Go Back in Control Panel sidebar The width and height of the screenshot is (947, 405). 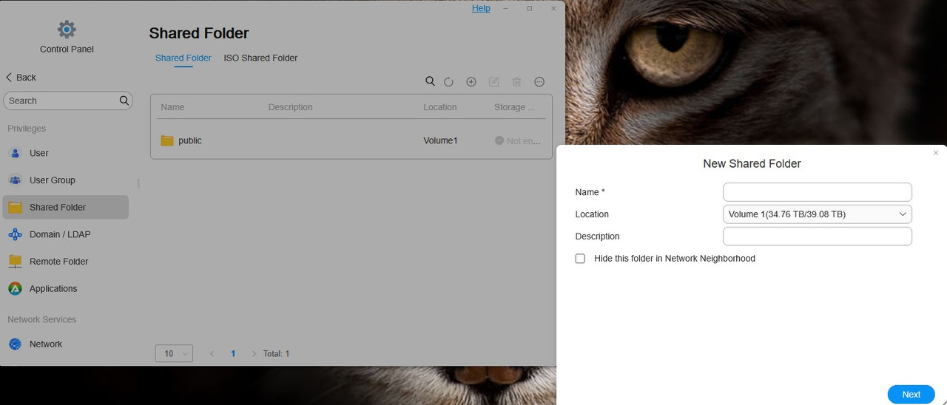21,78
